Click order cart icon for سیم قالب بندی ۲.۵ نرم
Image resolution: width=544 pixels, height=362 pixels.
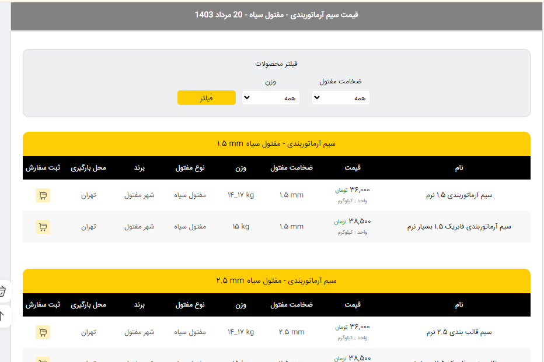pyautogui.click(x=43, y=332)
